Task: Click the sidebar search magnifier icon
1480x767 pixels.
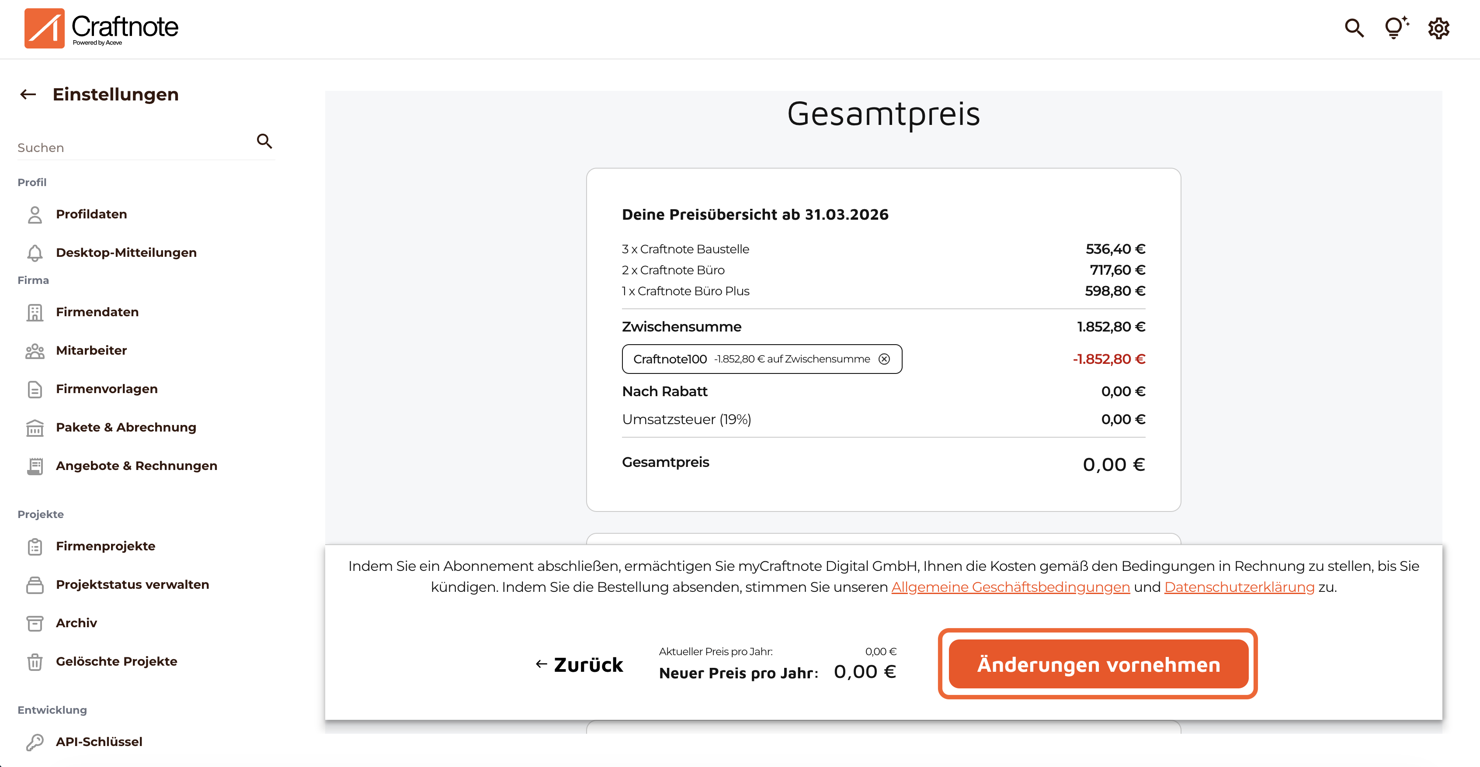Action: coord(264,141)
